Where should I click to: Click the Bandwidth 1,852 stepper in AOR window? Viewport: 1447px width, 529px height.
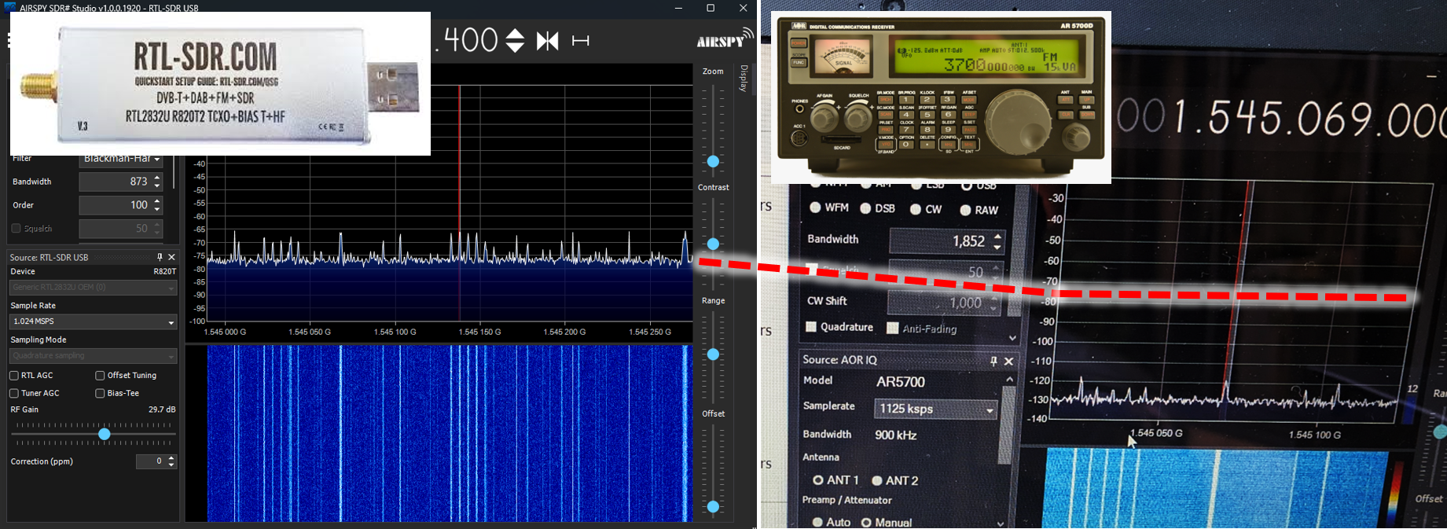(x=997, y=241)
